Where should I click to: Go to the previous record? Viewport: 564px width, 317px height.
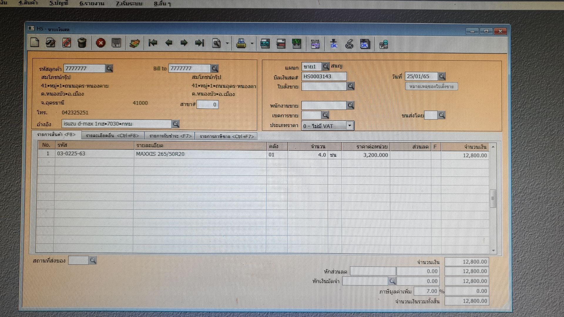click(x=169, y=43)
